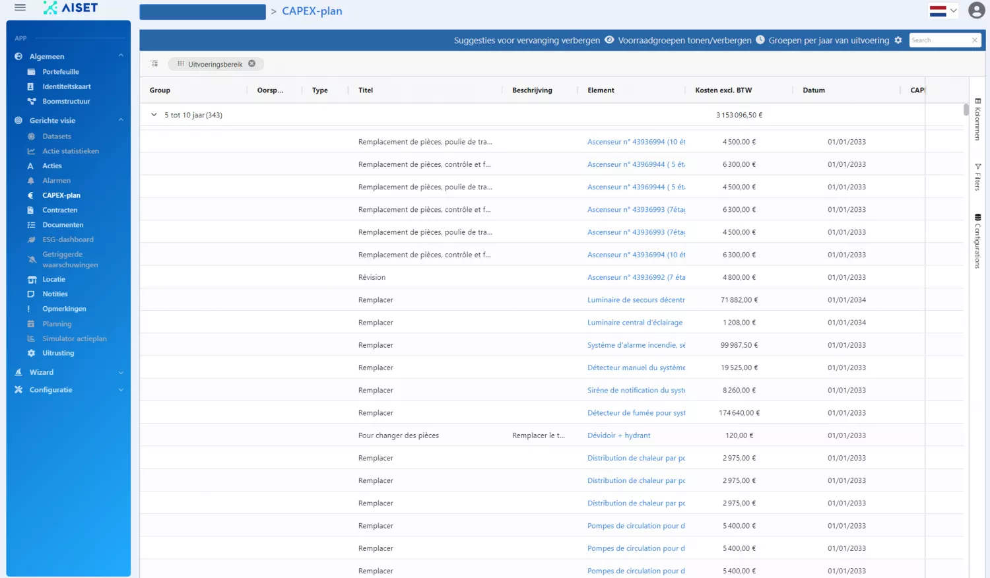Select cost cell 99 987,50 €
This screenshot has width=990, height=578.
[x=739, y=345]
